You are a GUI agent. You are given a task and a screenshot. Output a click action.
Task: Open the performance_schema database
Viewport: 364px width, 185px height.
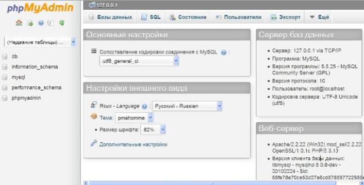click(37, 88)
